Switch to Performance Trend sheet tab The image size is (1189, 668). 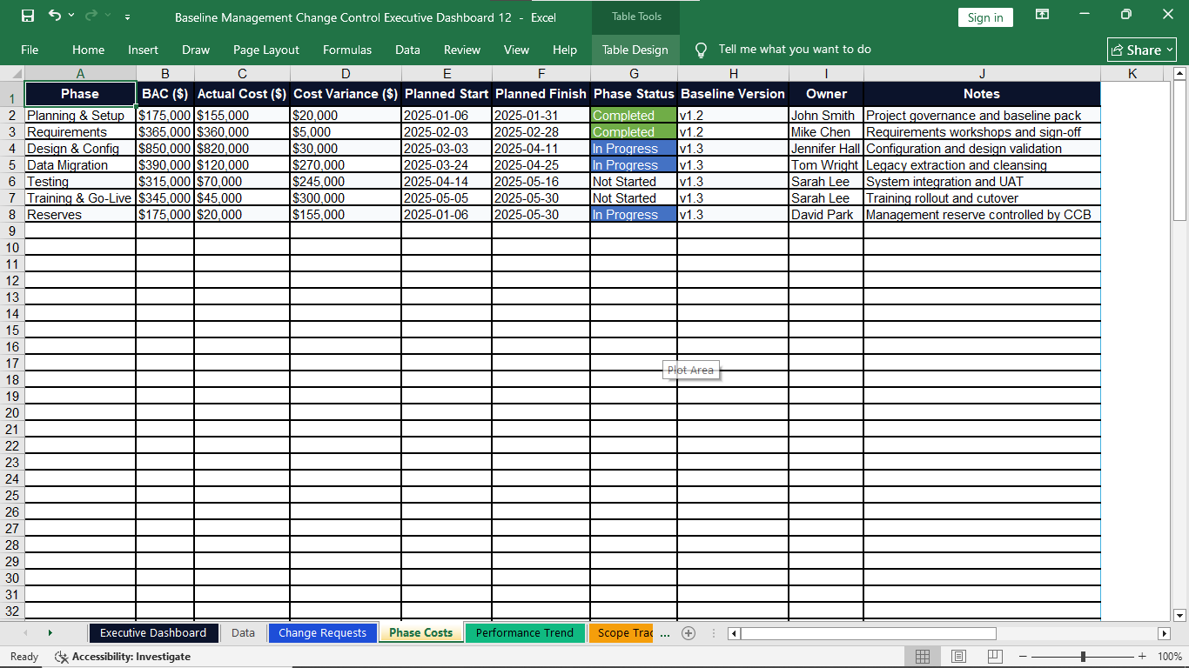pos(524,633)
